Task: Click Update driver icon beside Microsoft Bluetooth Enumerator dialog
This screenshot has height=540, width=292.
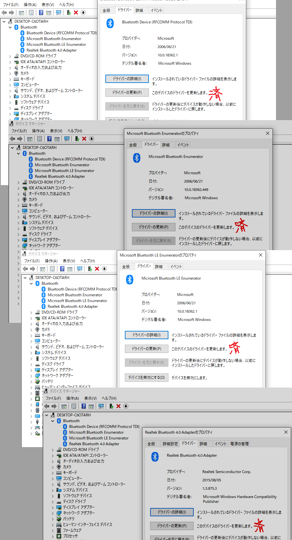Action: point(77,139)
